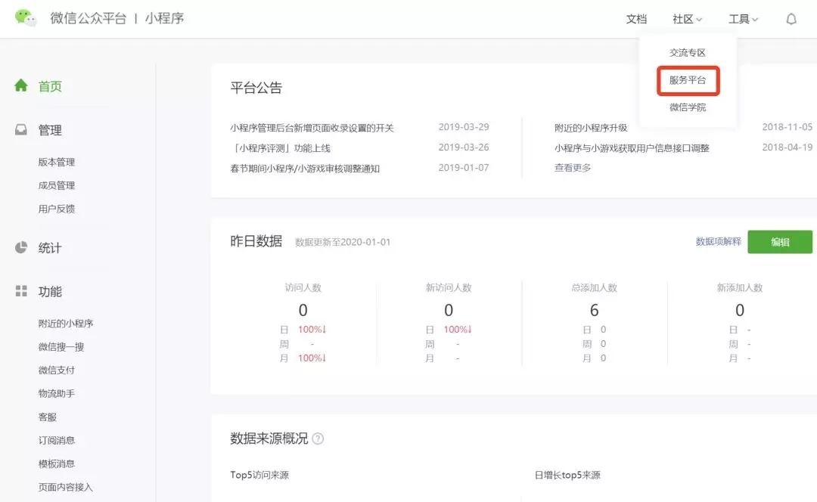Click the grid icon beside 功能
The width and height of the screenshot is (817, 502).
tap(21, 291)
